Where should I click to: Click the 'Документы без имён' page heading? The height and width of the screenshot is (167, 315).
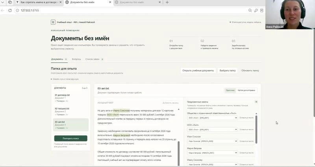click(x=80, y=38)
